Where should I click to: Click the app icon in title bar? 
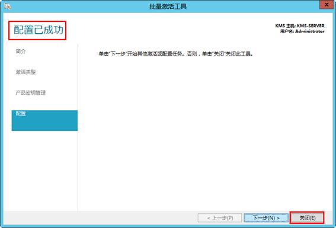8,6
